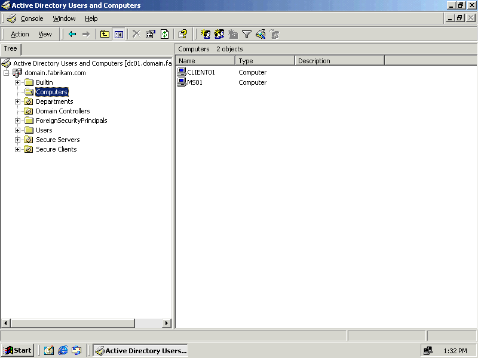
Task: Collapse the domain.fabrikam.com node
Action: coord(7,73)
